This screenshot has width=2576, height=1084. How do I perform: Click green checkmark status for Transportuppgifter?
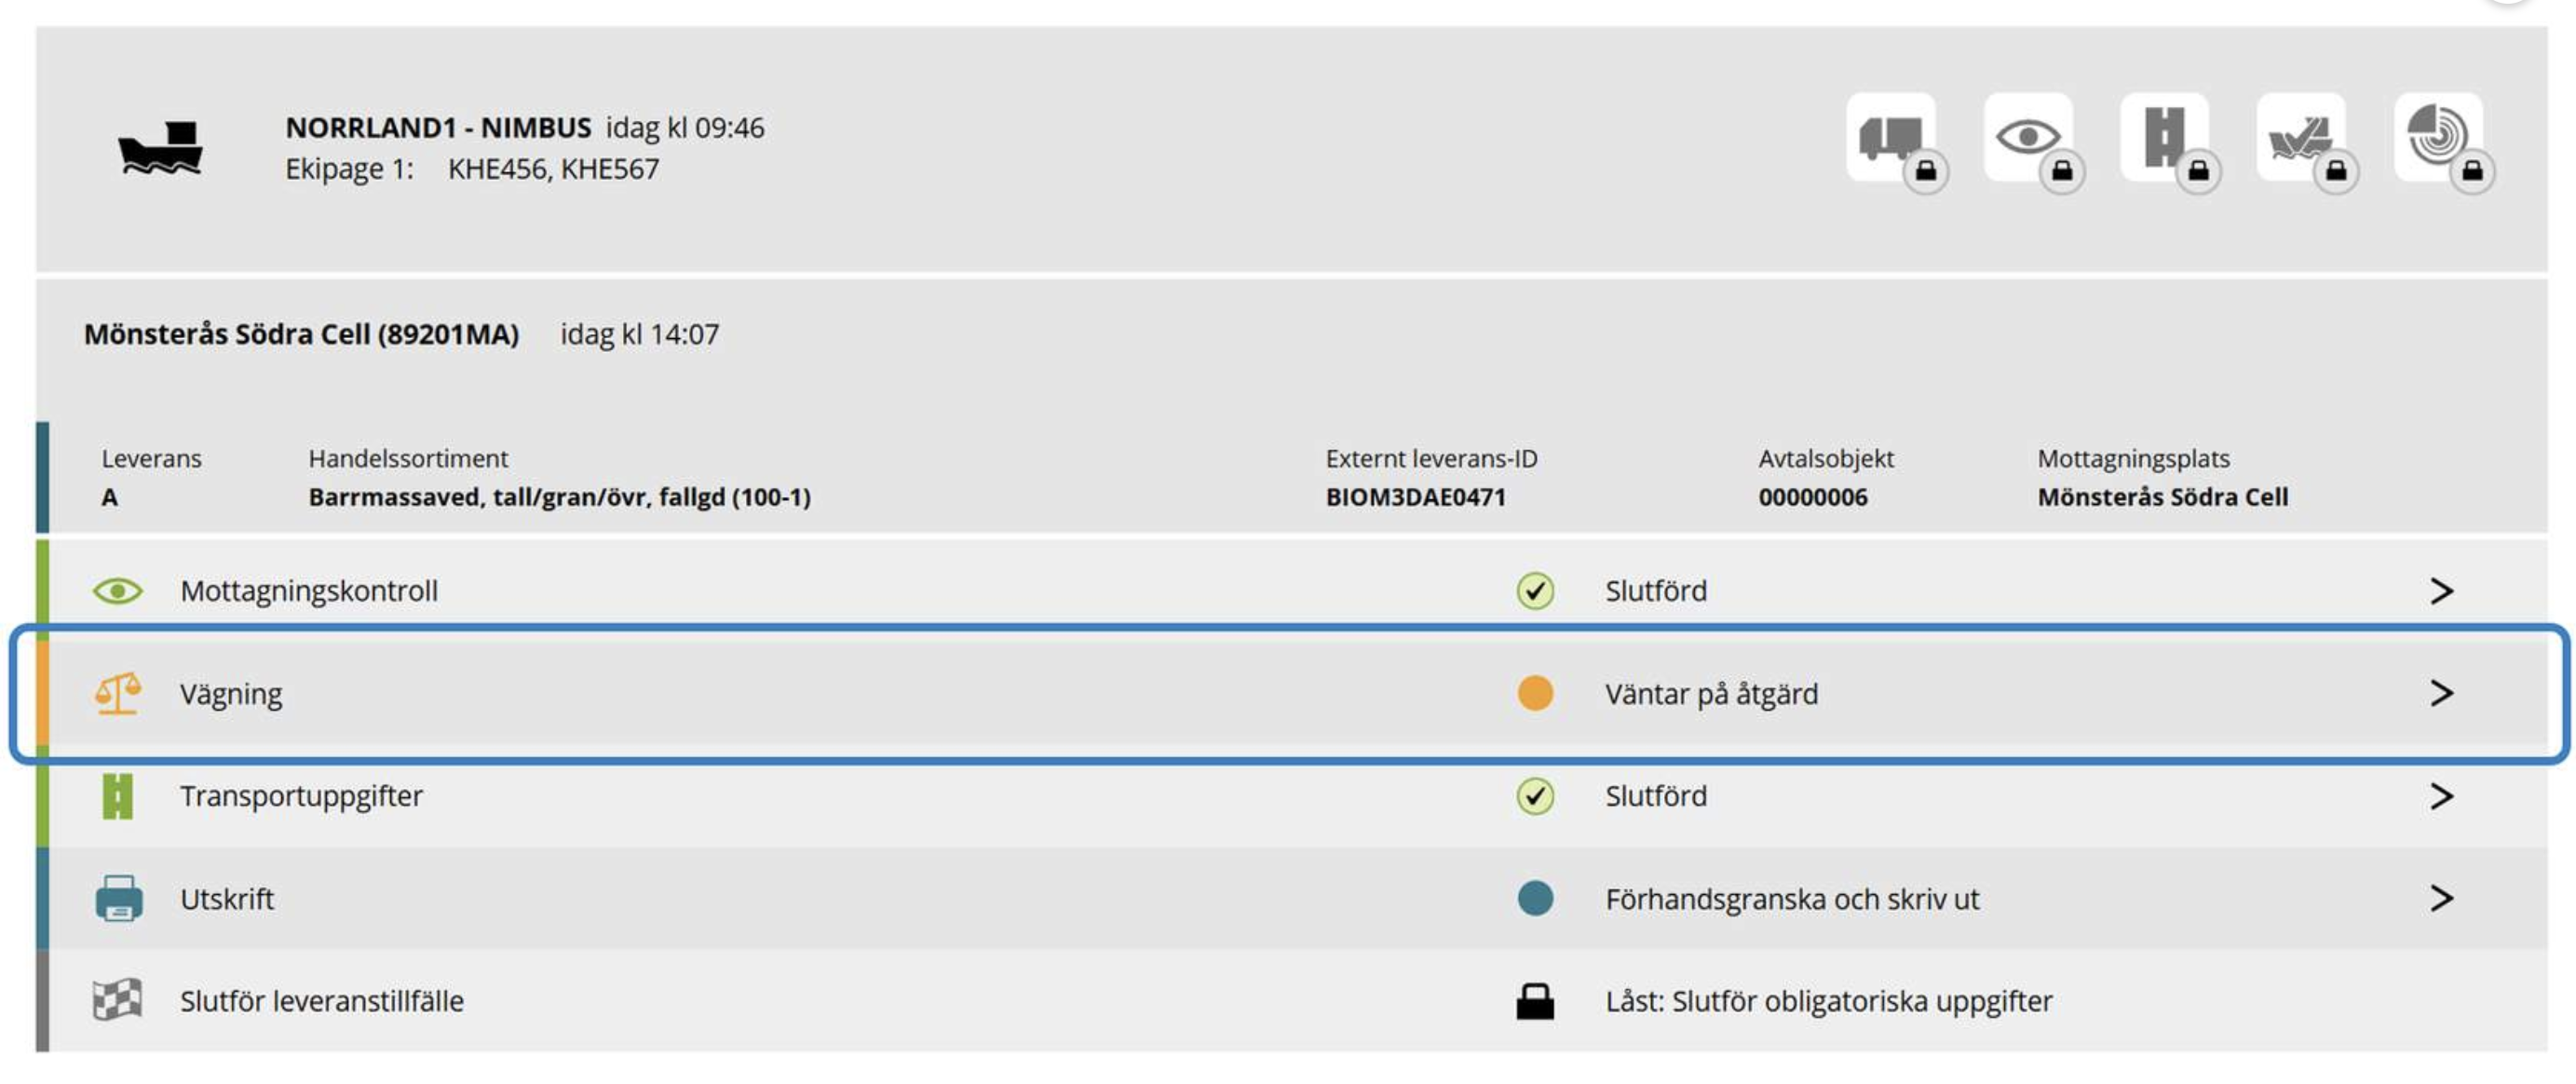pos(1535,796)
